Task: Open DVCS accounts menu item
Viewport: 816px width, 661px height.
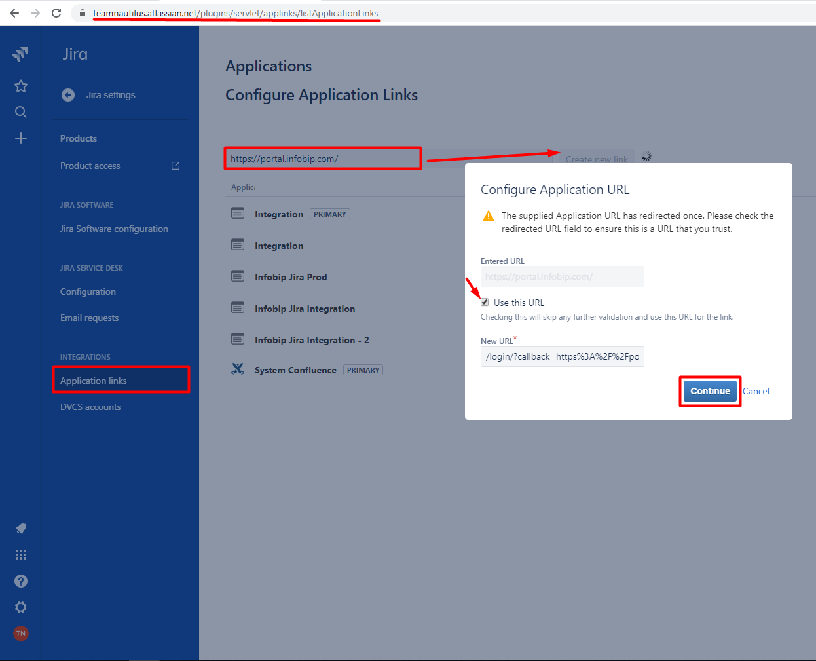Action: coord(90,407)
